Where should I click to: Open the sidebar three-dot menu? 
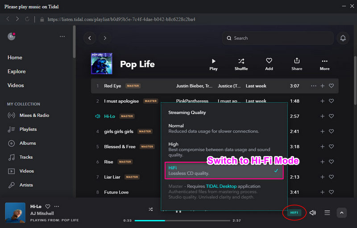click(x=62, y=37)
